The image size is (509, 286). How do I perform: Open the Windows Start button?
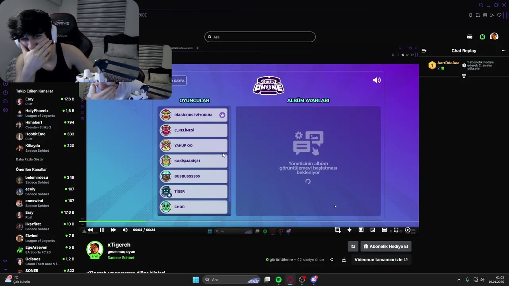[196, 280]
